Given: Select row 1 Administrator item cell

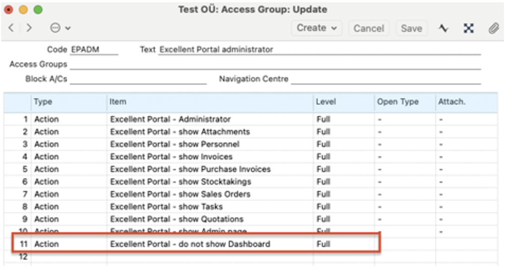Looking at the screenshot, I should (170, 119).
